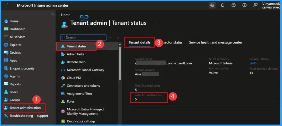Open the notifications bell

tap(223, 5)
